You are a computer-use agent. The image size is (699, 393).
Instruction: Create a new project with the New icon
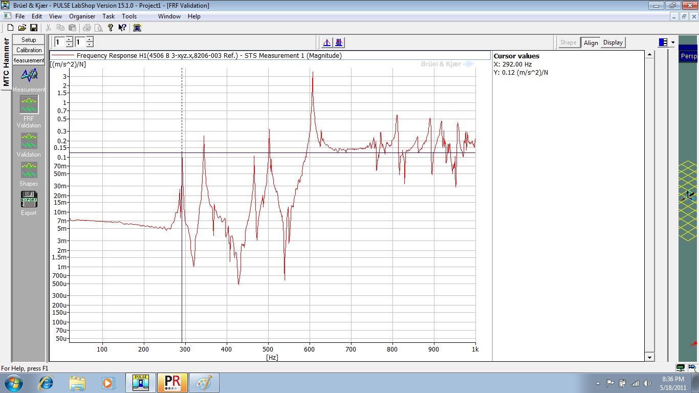(10, 28)
